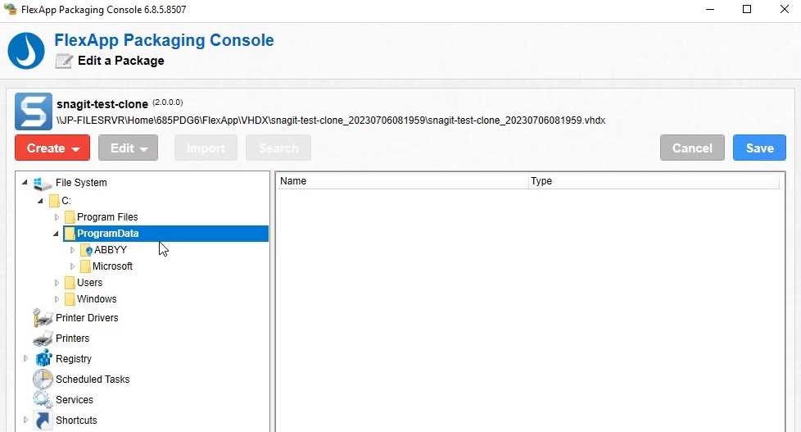This screenshot has height=432, width=801.
Task: Click the Search button
Action: tap(278, 148)
